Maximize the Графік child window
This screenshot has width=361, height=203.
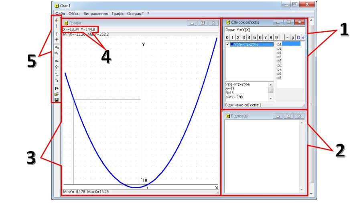(203, 23)
